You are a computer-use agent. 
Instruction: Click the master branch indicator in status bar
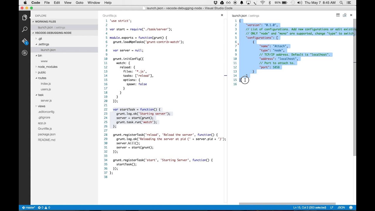coord(28,207)
